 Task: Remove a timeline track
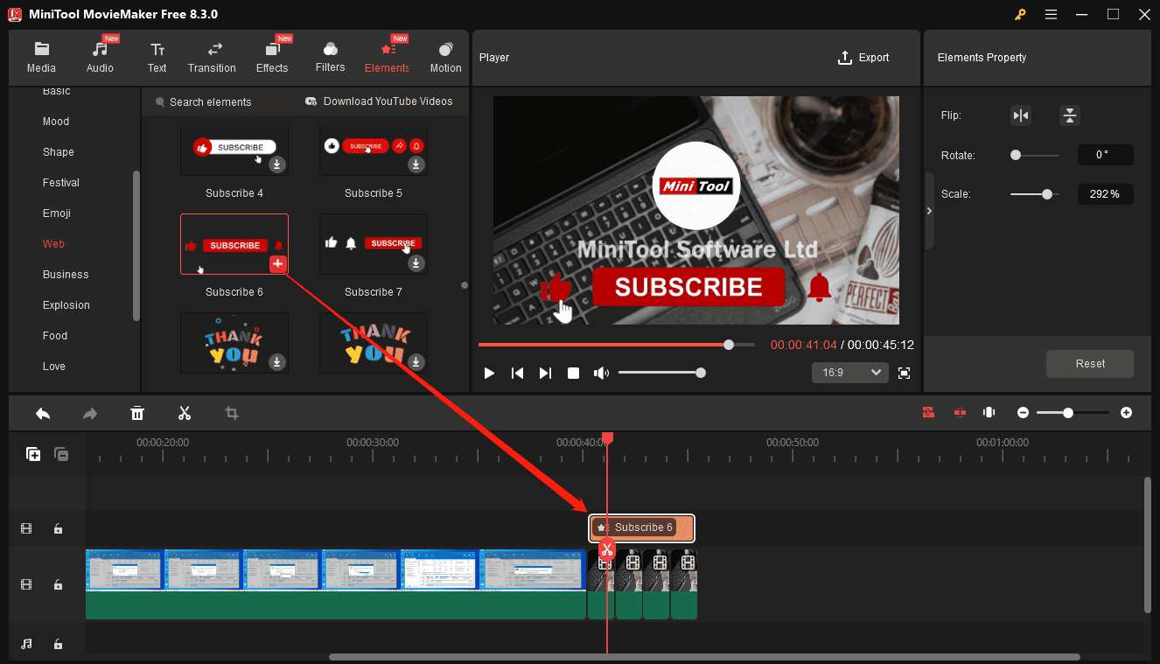click(x=61, y=454)
